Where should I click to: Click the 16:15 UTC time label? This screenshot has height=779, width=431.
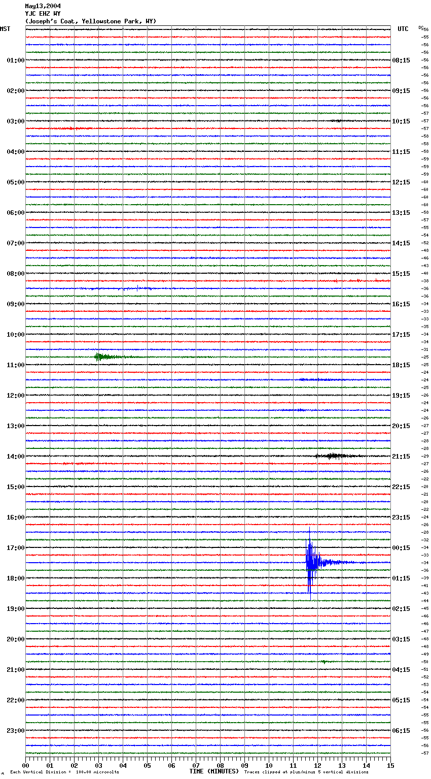point(401,304)
